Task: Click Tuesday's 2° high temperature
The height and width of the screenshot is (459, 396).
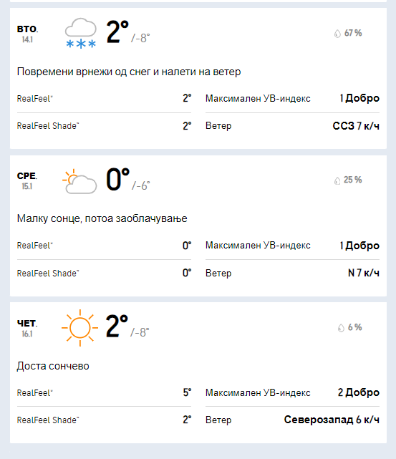Action: (117, 32)
